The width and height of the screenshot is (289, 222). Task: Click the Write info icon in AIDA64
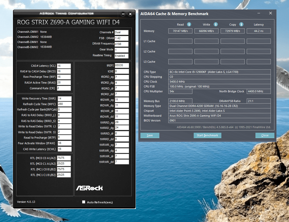(x=216, y=24)
